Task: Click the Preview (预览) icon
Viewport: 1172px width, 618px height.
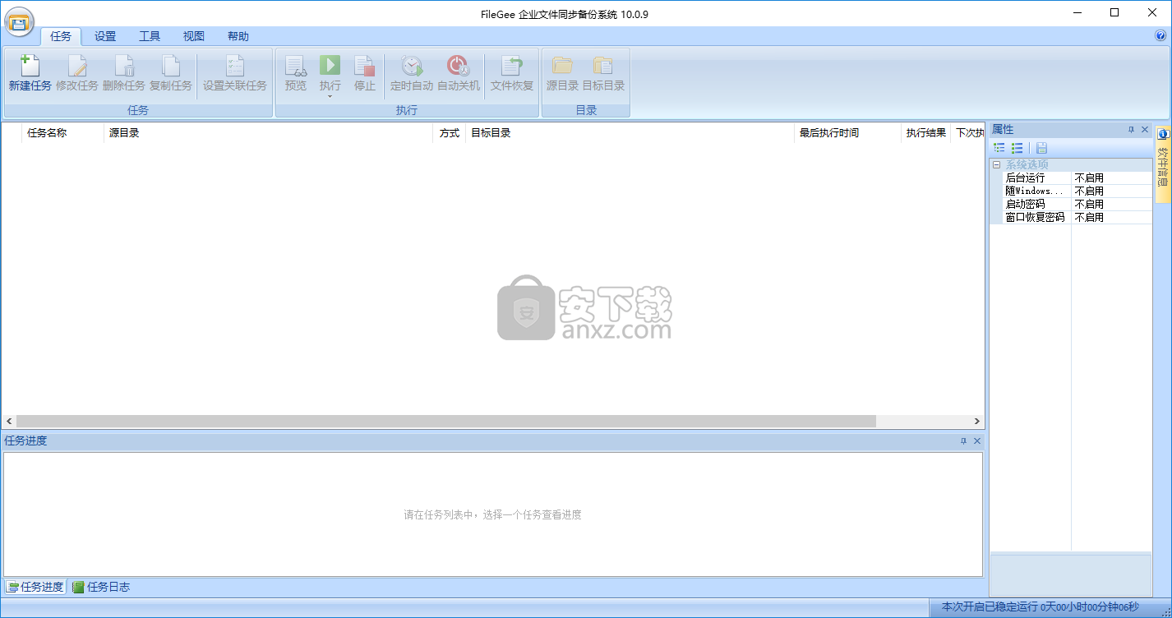Action: [296, 66]
